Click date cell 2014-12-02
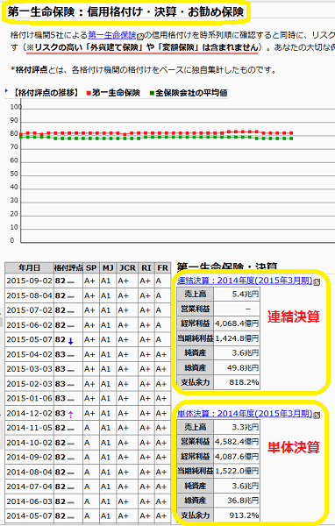 point(29,413)
